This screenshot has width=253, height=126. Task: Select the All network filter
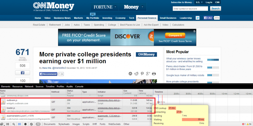coord(38,124)
